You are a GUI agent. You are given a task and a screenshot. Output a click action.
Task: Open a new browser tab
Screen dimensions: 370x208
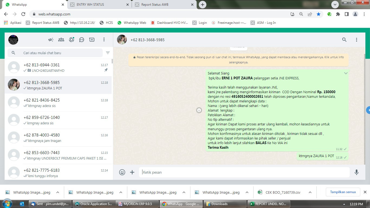click(202, 5)
